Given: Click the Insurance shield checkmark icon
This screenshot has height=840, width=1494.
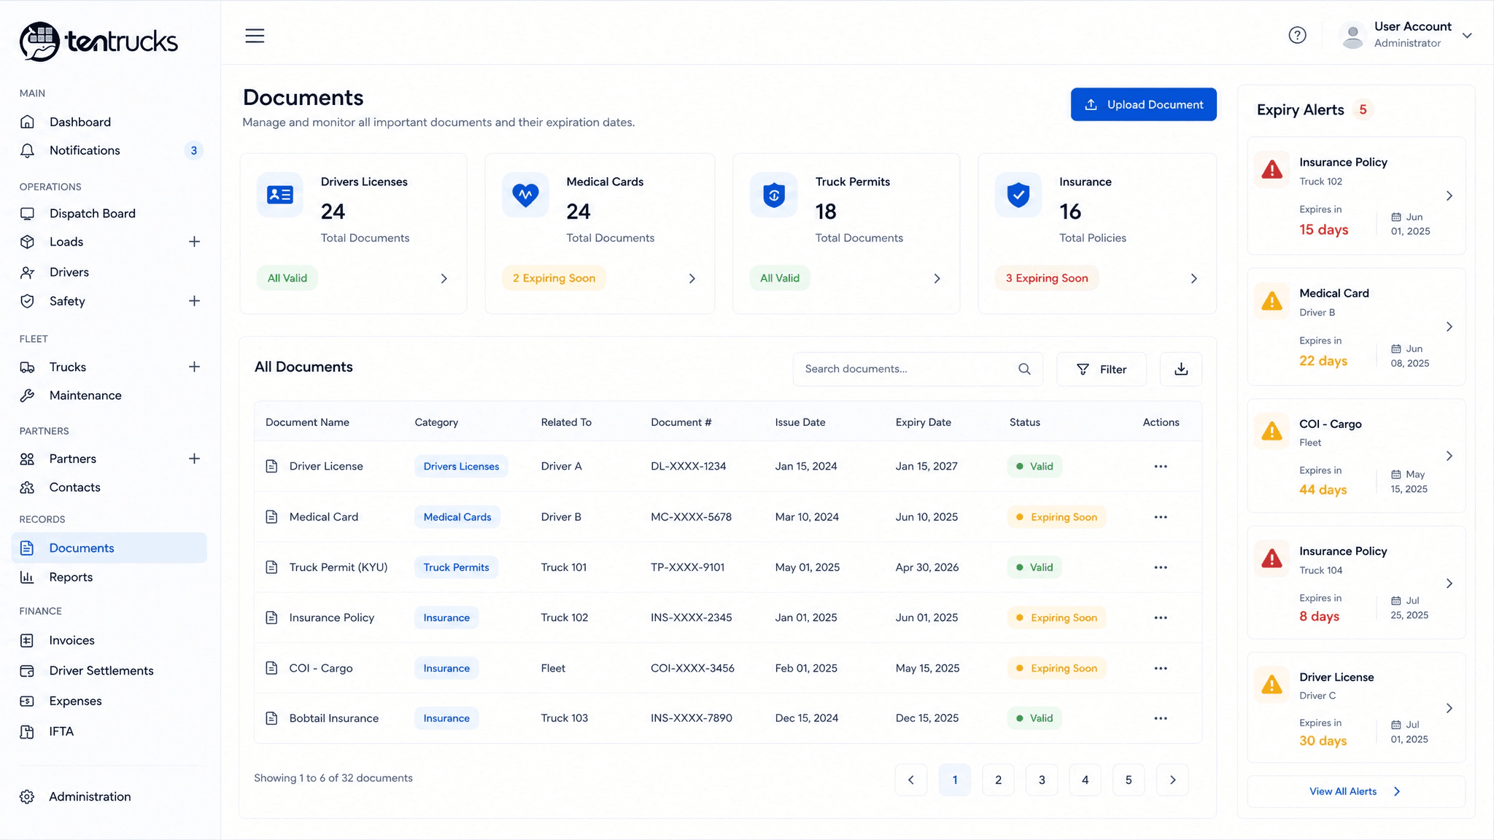Looking at the screenshot, I should click(x=1018, y=195).
